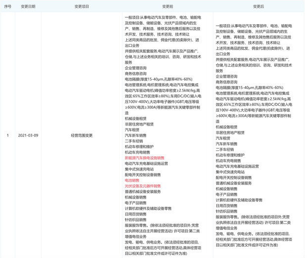The width and height of the screenshot is (307, 258).
Task: Click row number 1 in 序号 column
Action: pyautogui.click(x=7, y=135)
